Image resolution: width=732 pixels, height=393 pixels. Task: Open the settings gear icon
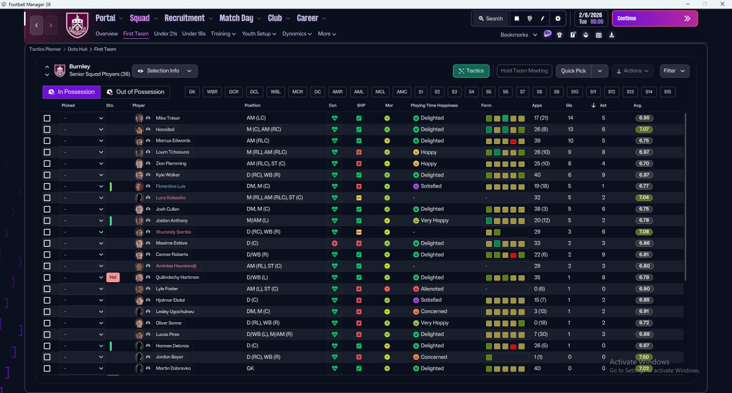point(558,18)
